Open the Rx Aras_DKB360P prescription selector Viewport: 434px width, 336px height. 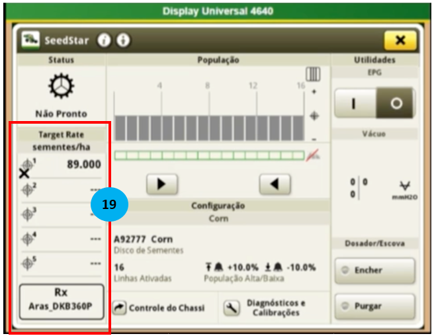pos(60,302)
